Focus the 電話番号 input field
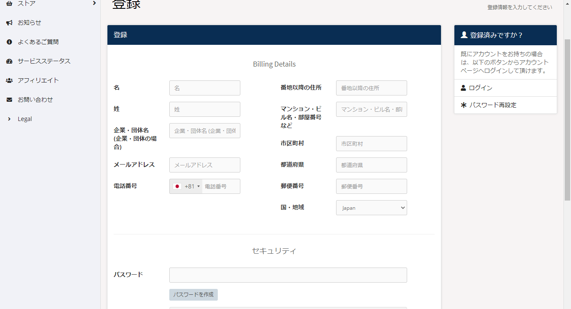Viewport: 571px width, 309px height. click(x=221, y=186)
